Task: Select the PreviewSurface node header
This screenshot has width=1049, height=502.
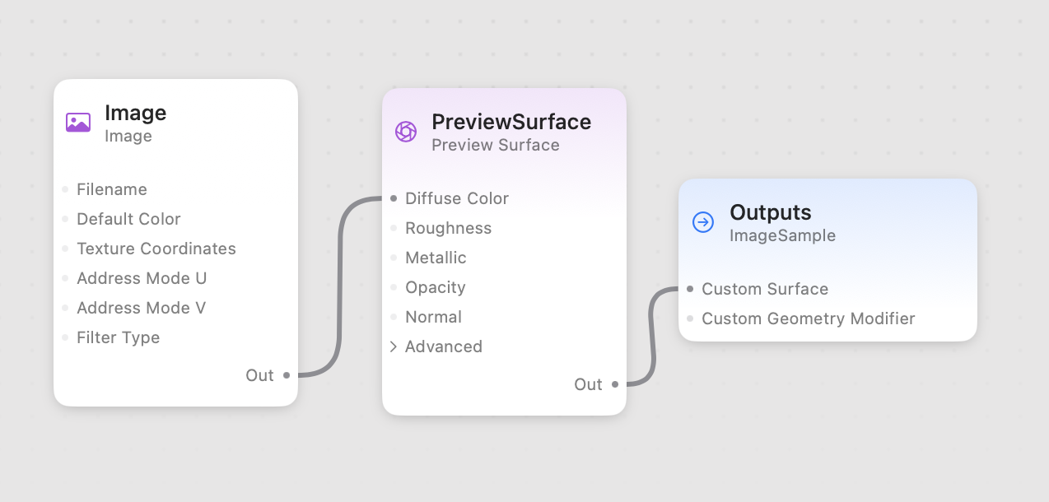Action: 511,121
